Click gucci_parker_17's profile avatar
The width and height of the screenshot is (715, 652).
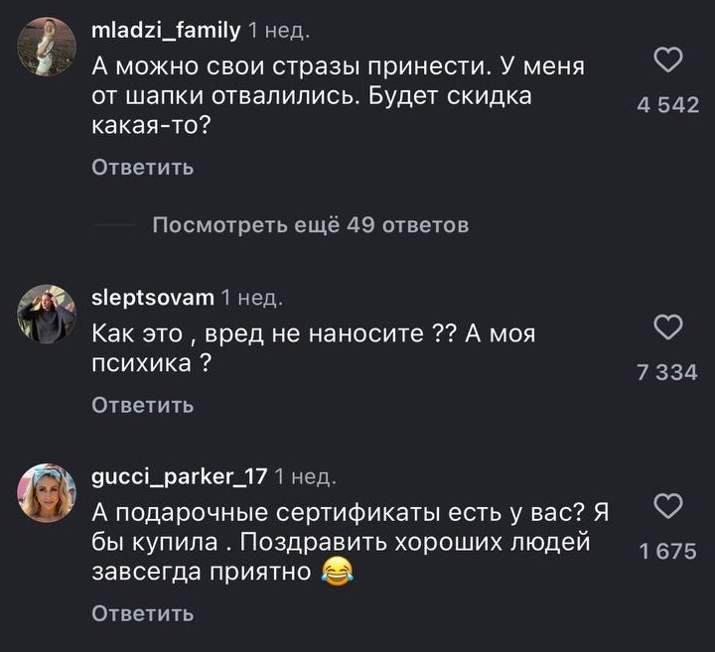pos(47,493)
